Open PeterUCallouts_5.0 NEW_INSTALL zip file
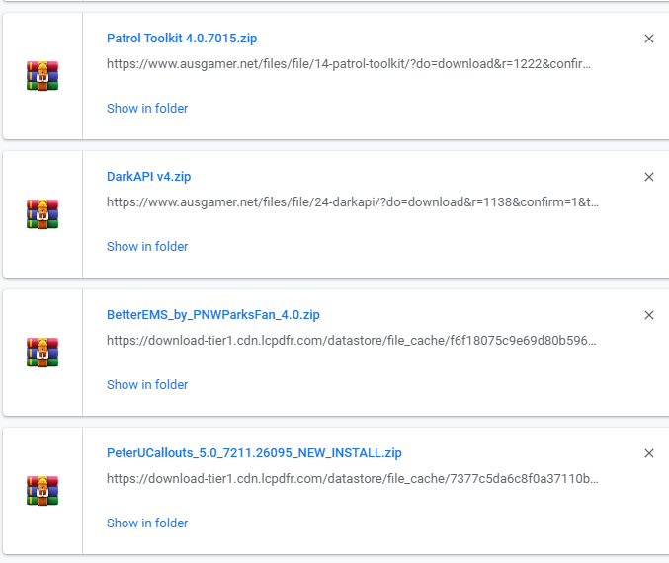Viewport: 669px width, 563px height. pyautogui.click(x=254, y=453)
